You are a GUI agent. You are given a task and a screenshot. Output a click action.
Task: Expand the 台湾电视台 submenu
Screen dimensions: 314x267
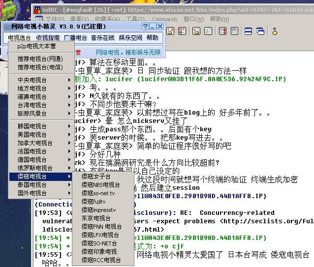click(41, 105)
